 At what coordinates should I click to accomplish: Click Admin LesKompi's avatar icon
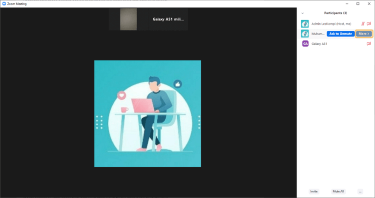pos(305,23)
